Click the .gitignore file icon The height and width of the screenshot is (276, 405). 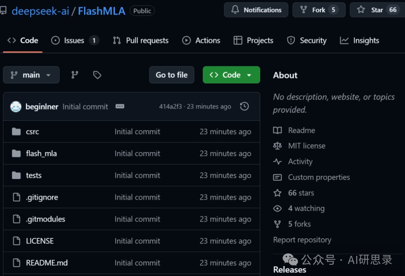(x=16, y=197)
